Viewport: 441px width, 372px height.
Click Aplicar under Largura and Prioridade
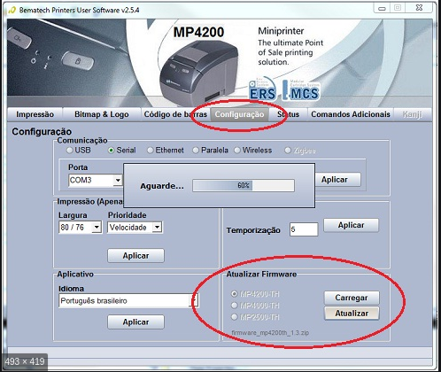pyautogui.click(x=135, y=256)
